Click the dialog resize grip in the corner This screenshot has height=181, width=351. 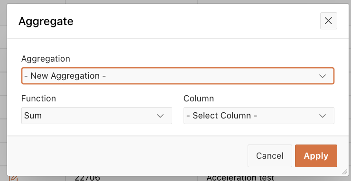[344, 172]
